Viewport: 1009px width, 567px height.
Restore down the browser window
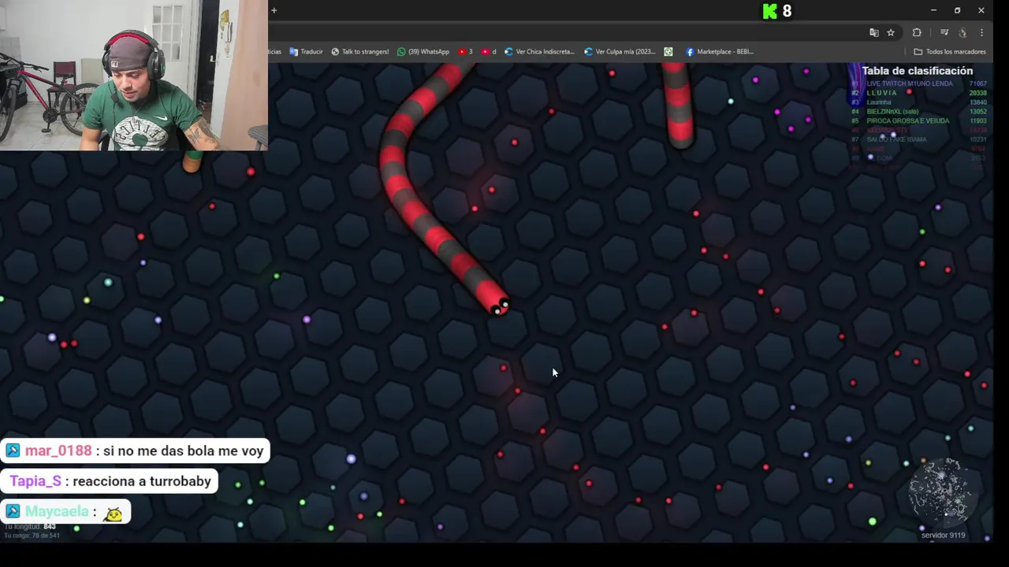pyautogui.click(x=957, y=10)
